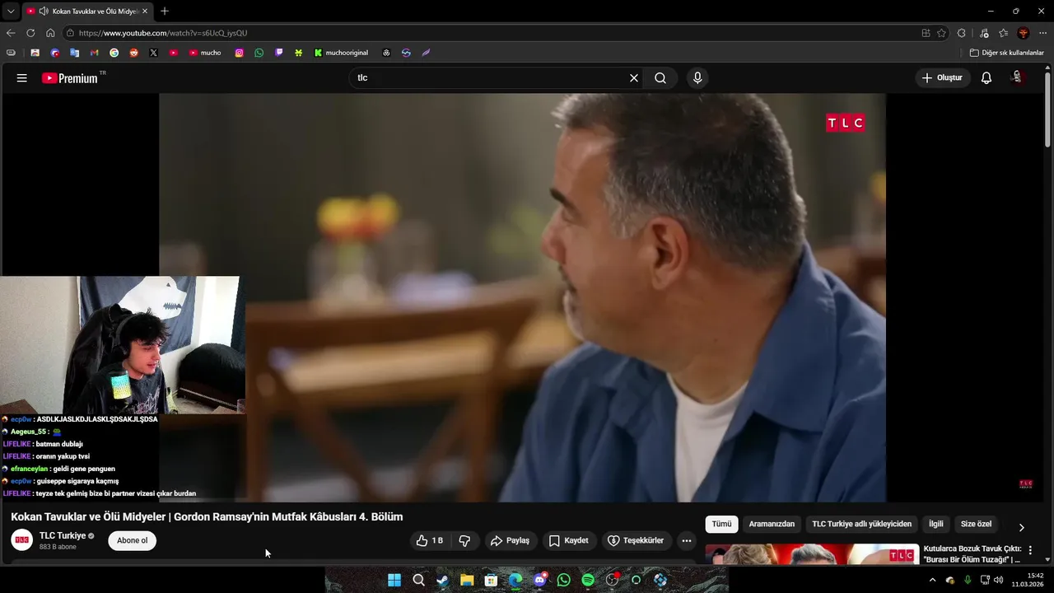This screenshot has width=1054, height=593.
Task: Open the YouTube account avatar menu
Action: 1017,77
